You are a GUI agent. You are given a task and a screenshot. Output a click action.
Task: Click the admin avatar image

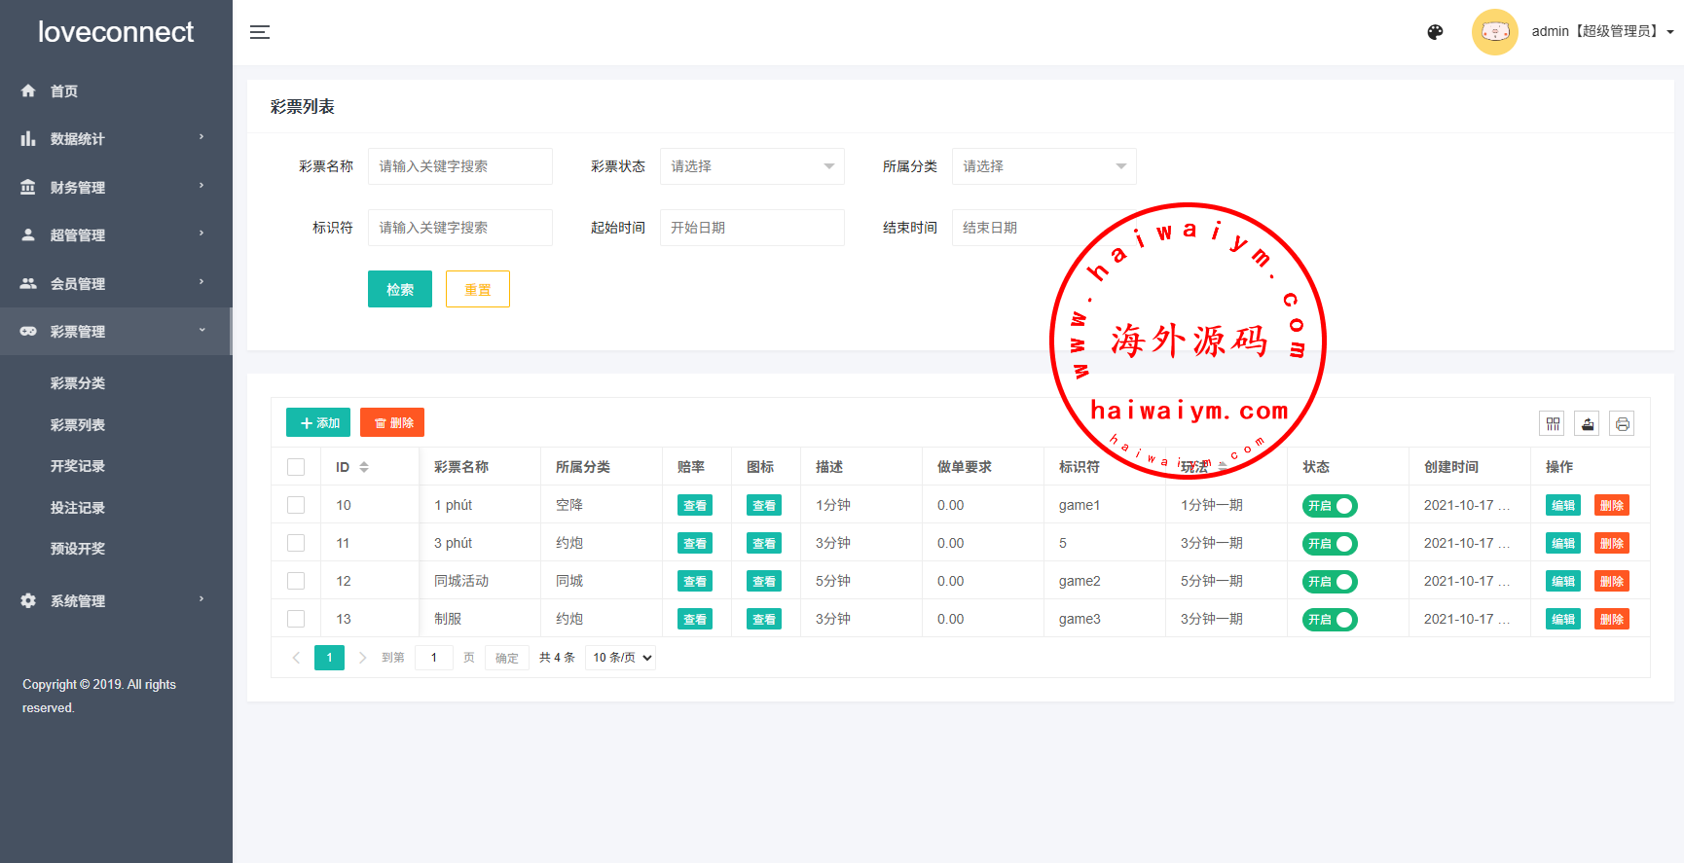1494,32
